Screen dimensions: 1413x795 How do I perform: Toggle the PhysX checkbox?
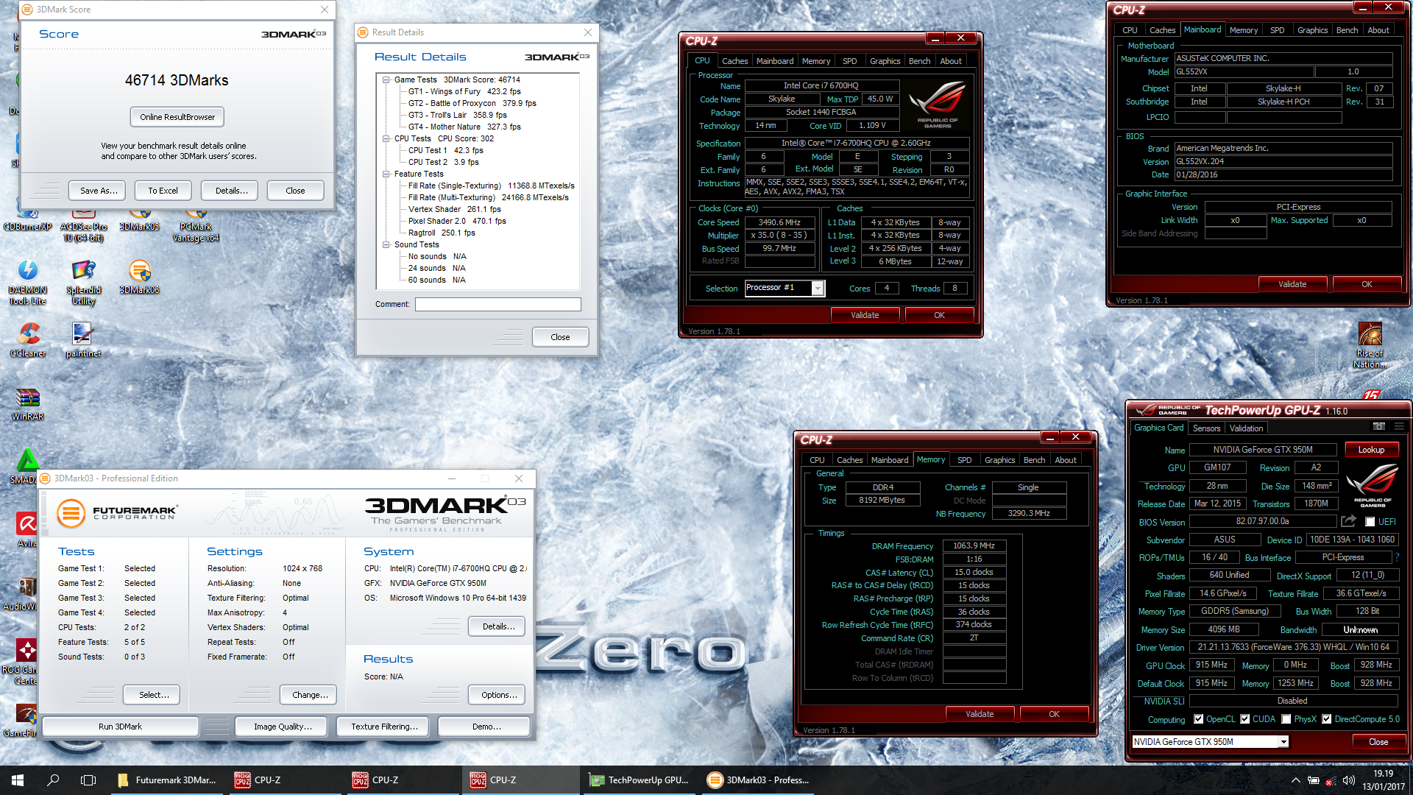(x=1286, y=719)
